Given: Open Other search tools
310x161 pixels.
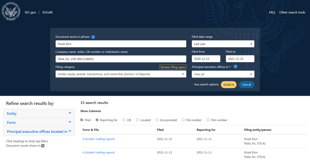Looking at the screenshot, I should 292,12.
